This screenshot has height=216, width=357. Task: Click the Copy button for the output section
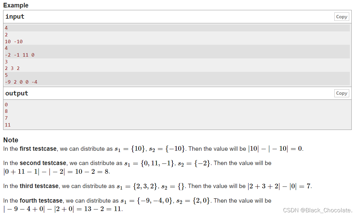click(x=341, y=93)
